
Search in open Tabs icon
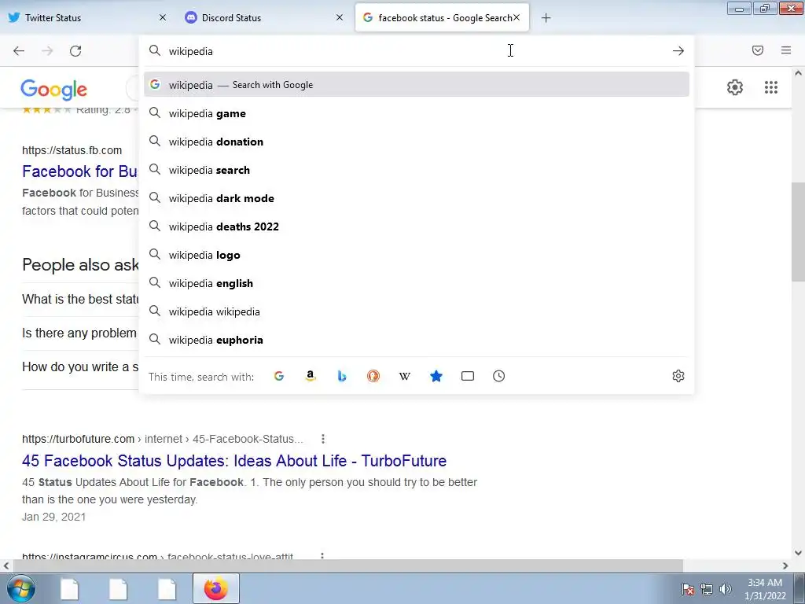[468, 376]
